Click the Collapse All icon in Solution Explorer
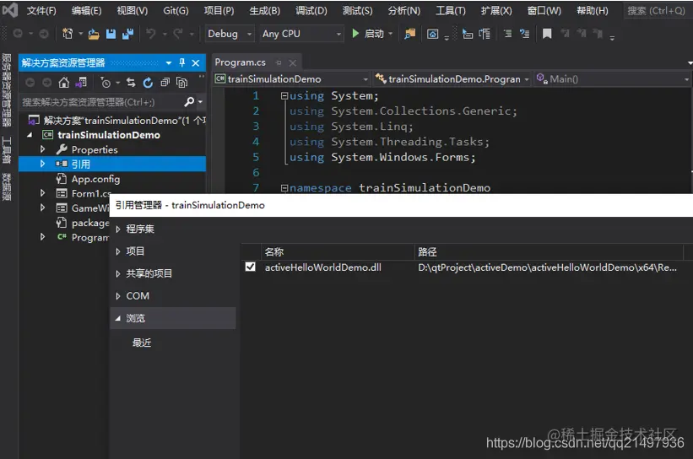This screenshot has width=693, height=459. coord(165,82)
